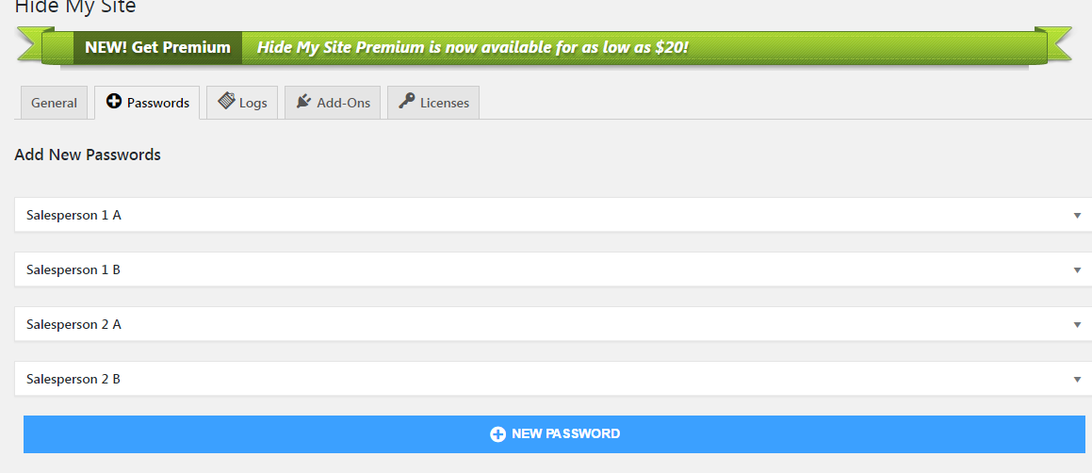This screenshot has width=1092, height=473.
Task: Go to the Licenses tab label
Action: [445, 103]
